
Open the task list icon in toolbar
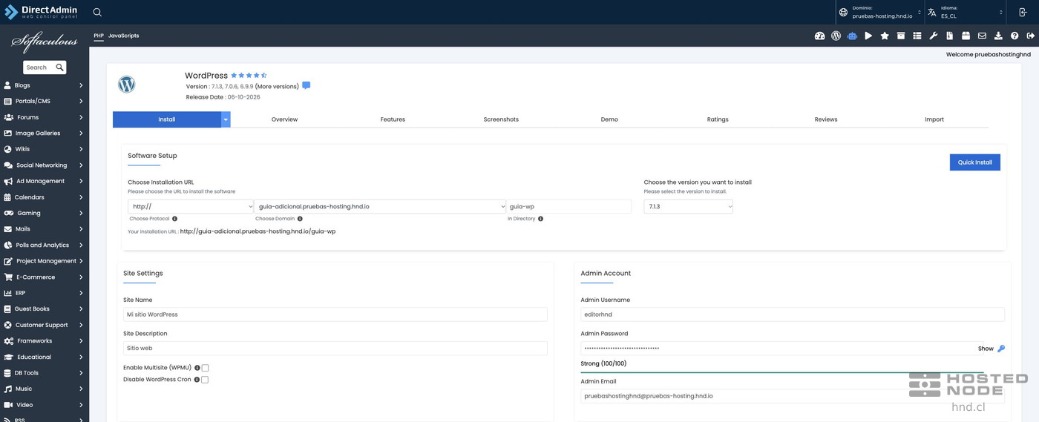point(917,36)
